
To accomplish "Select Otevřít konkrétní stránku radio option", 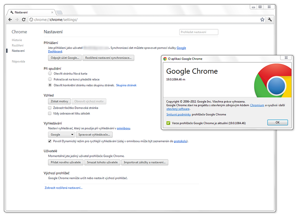I will [x=50, y=85].
